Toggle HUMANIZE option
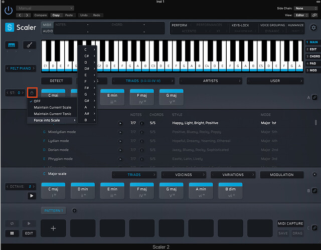The height and width of the screenshot is (250, 321). click(295, 25)
